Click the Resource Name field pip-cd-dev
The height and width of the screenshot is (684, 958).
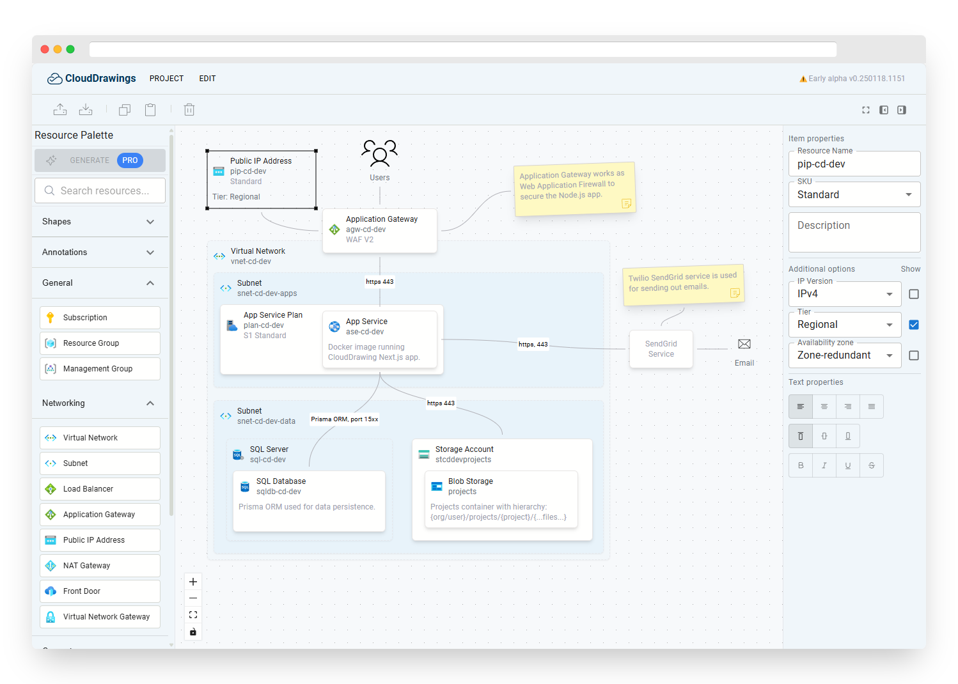[x=854, y=164]
